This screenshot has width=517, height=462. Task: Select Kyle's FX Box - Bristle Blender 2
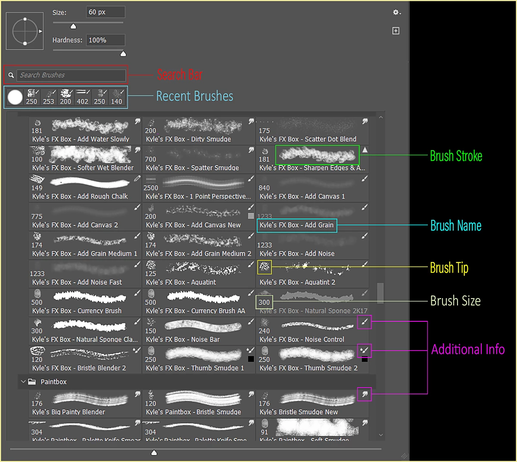click(x=85, y=360)
